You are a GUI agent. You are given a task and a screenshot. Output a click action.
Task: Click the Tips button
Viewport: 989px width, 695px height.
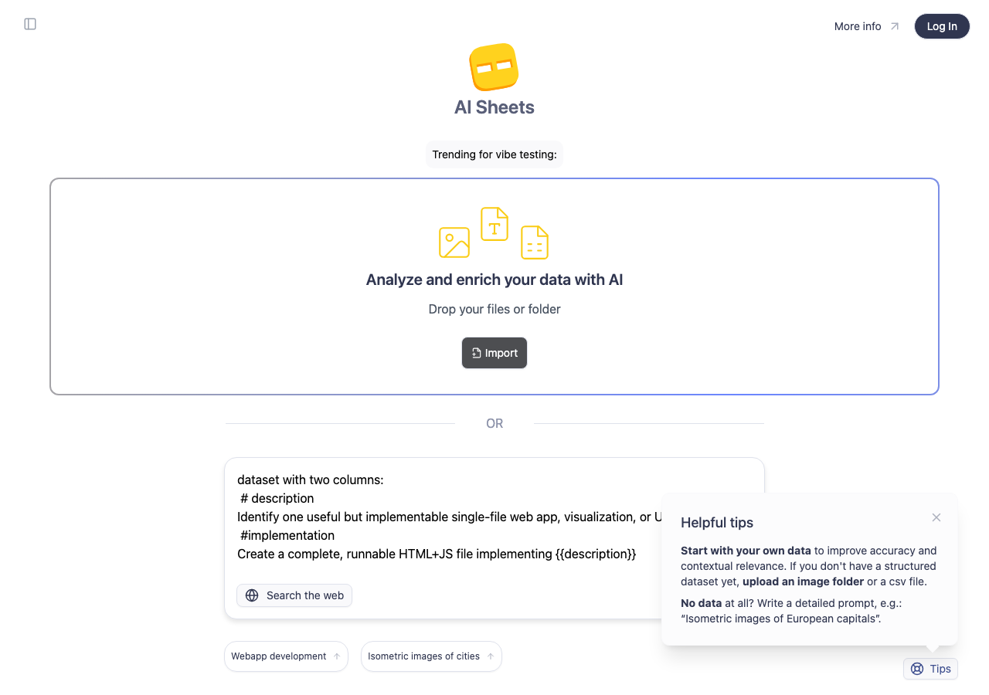pyautogui.click(x=930, y=669)
